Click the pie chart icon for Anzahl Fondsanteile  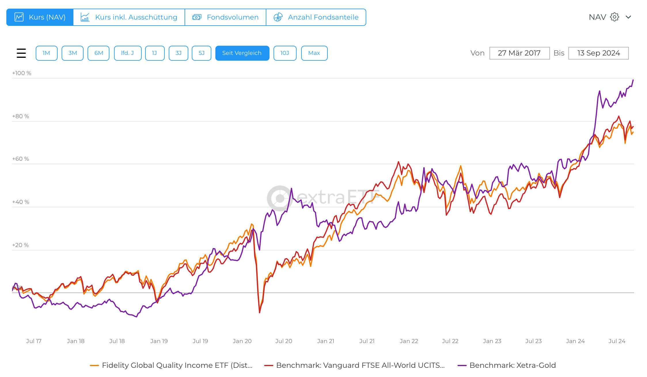(278, 17)
